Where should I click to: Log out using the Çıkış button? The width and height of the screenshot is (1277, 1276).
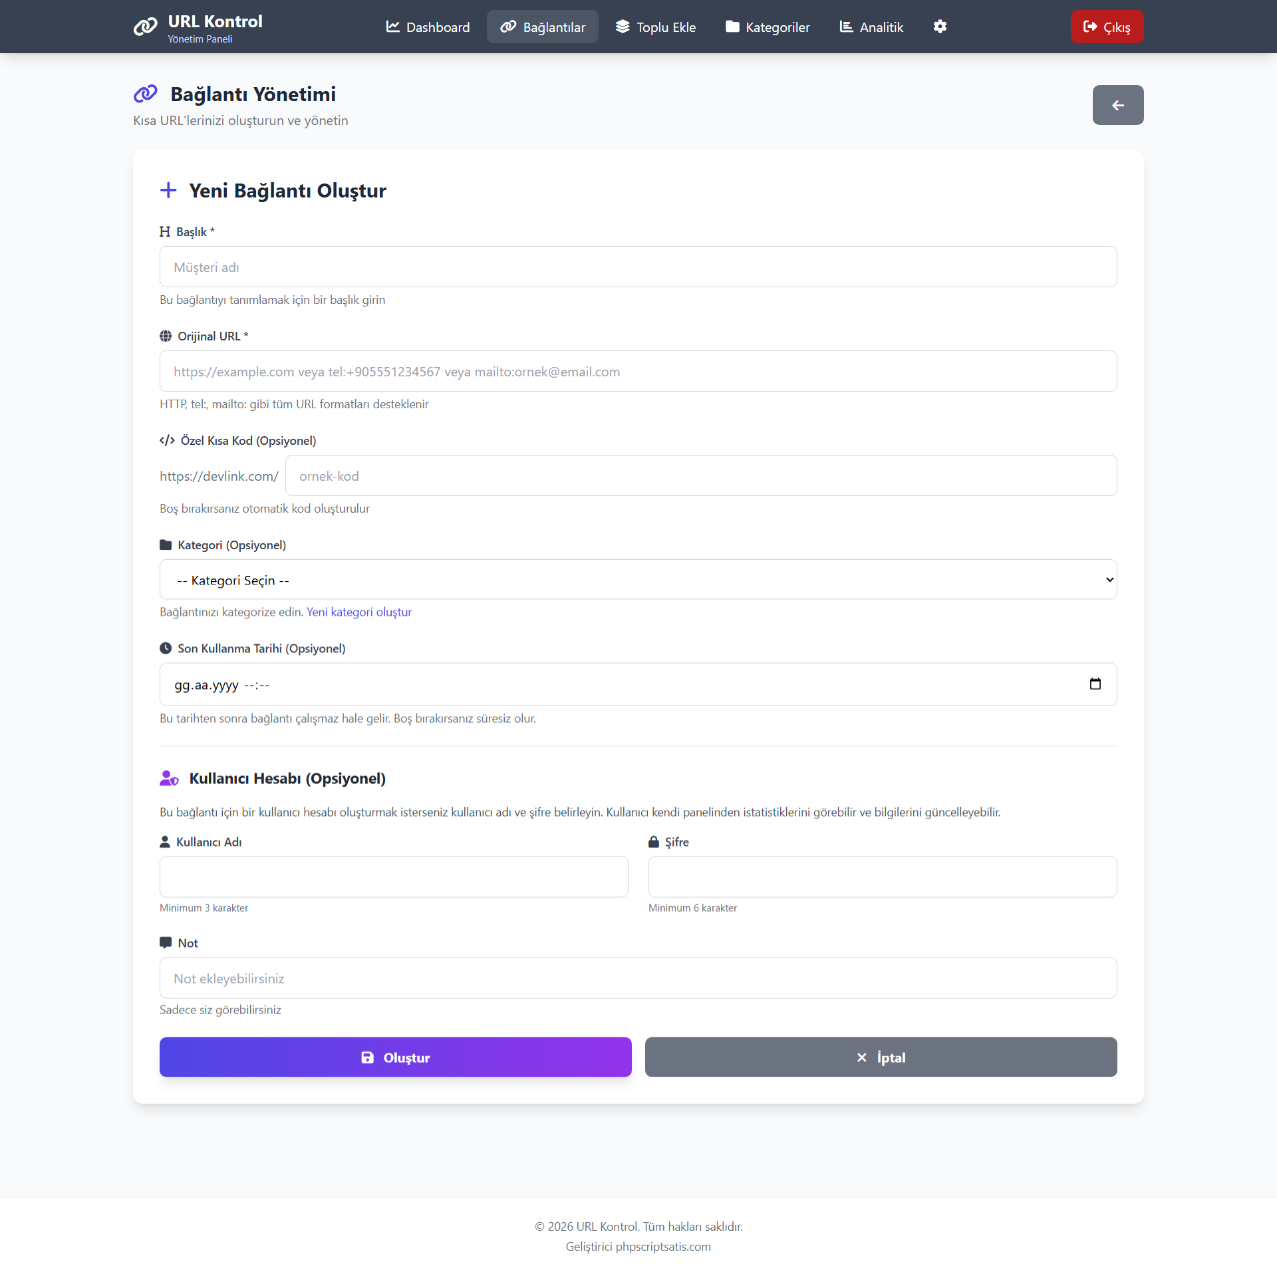point(1107,27)
